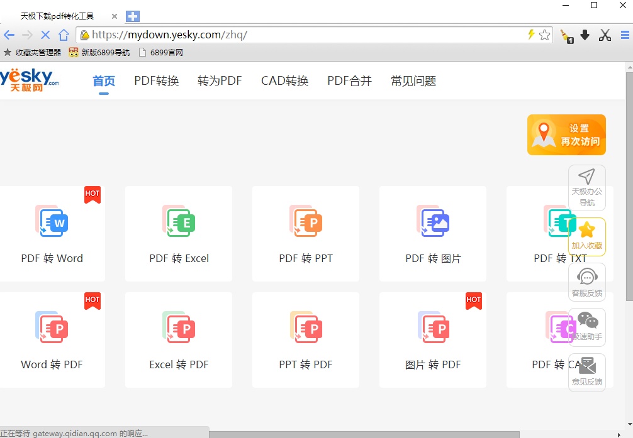
Task: Open 客服反馈 headset icon in sidebar
Action: (x=586, y=276)
